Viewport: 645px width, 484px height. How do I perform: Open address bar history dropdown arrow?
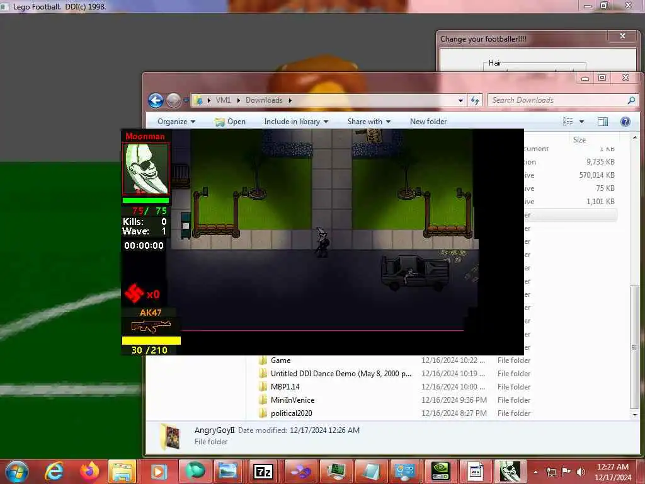(460, 100)
